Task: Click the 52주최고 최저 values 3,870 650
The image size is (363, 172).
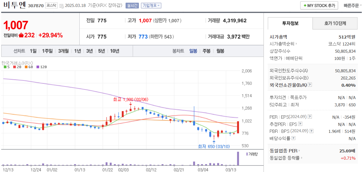Action: (345, 105)
